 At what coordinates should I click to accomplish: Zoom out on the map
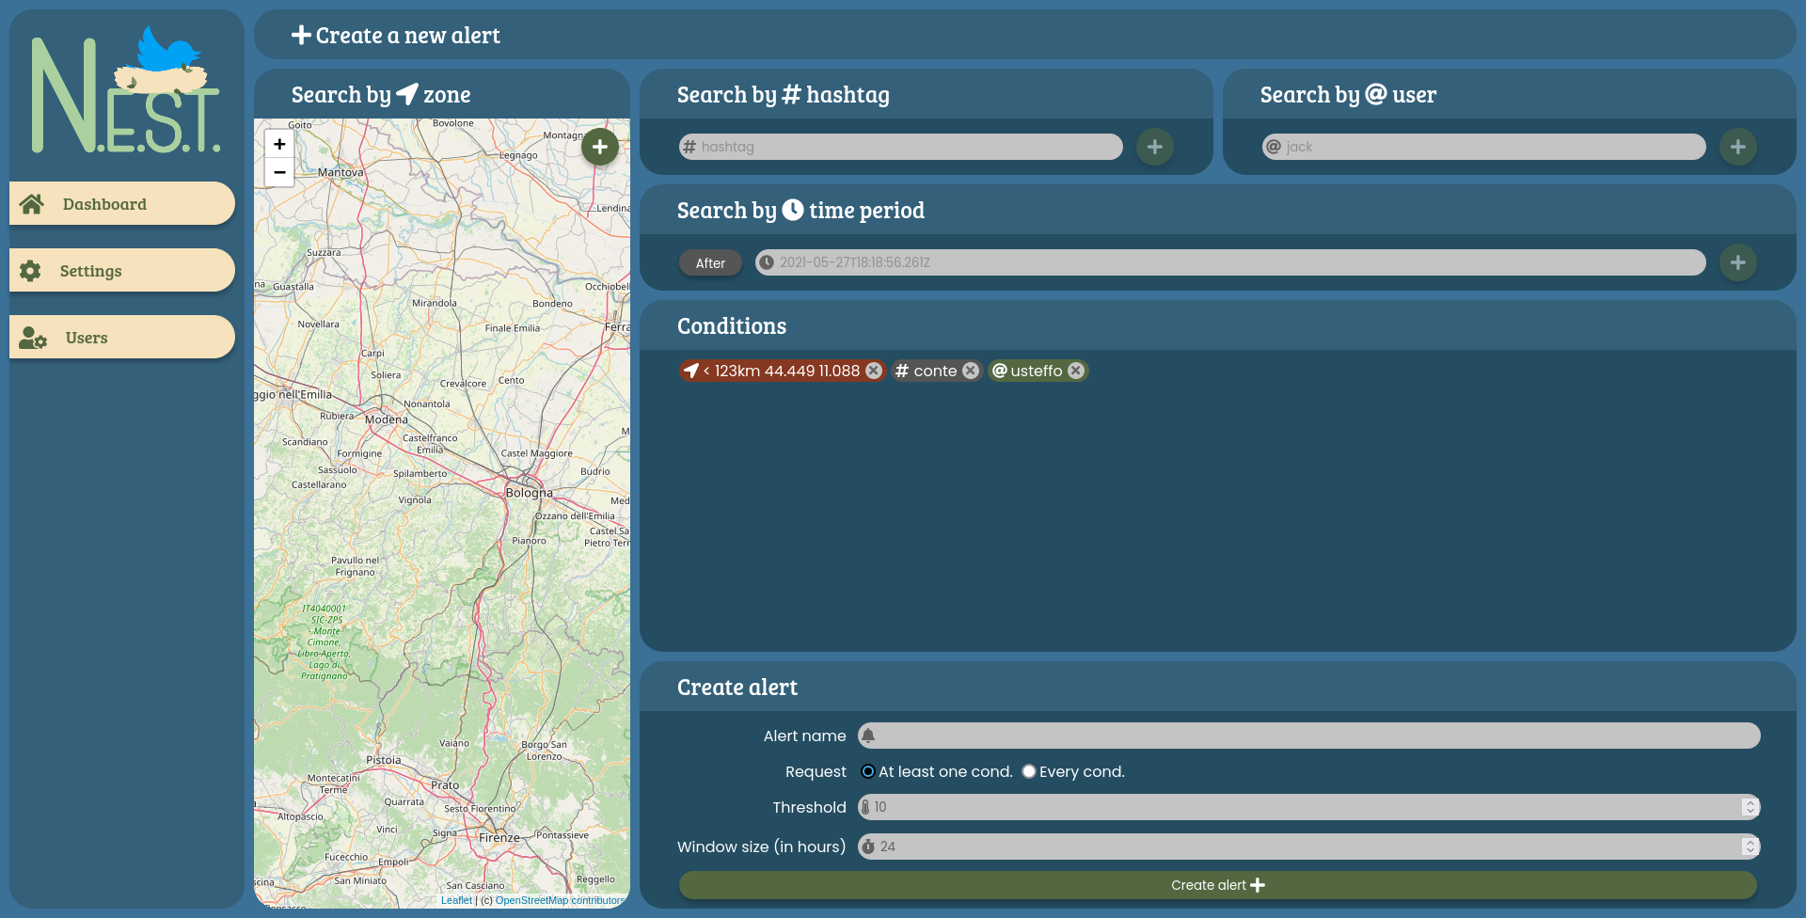(279, 172)
